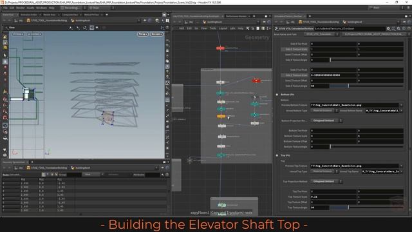The height and width of the screenshot is (232, 412).
Task: Adjust the Side Z Texture Angle slider
Action: point(366,86)
